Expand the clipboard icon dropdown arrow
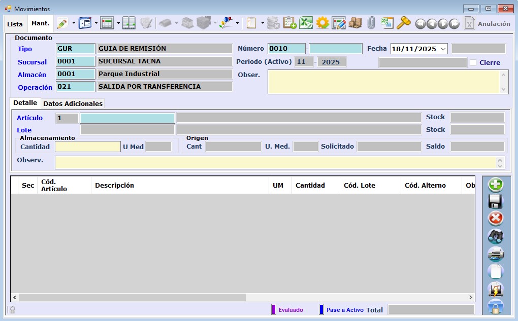 pos(263,23)
